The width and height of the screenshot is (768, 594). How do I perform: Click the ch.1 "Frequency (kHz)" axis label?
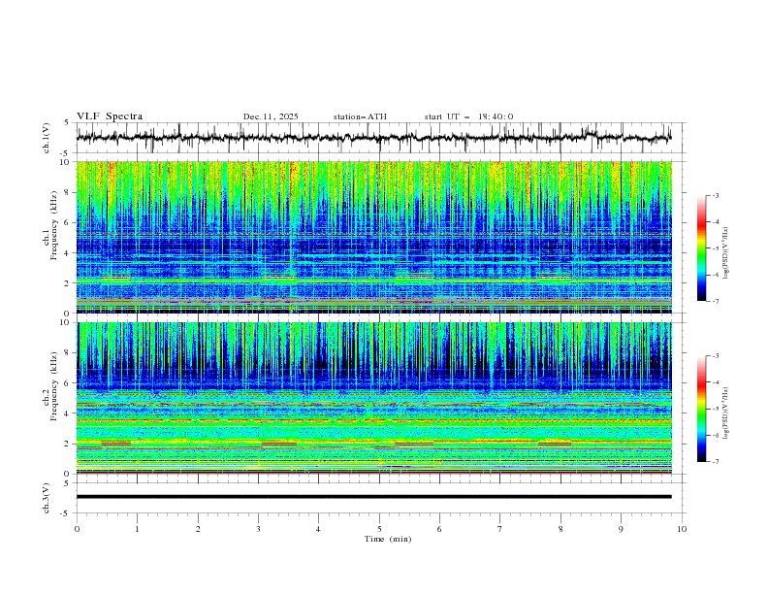tap(54, 225)
